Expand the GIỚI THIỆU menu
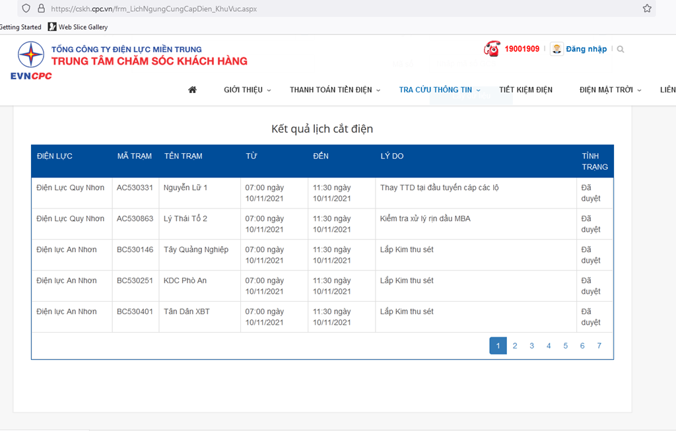 [247, 90]
